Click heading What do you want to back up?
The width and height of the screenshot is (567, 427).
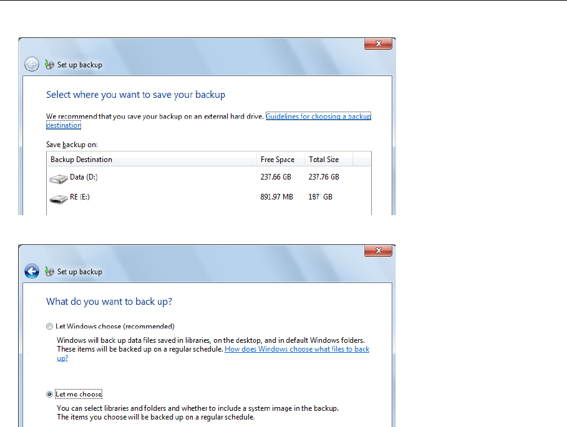109,302
